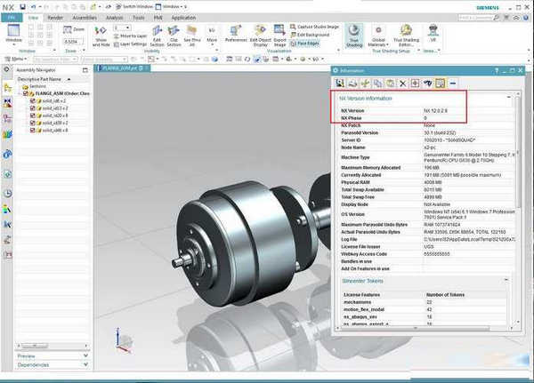Click the Export Image icon
This screenshot has height=383, width=534.
click(279, 36)
